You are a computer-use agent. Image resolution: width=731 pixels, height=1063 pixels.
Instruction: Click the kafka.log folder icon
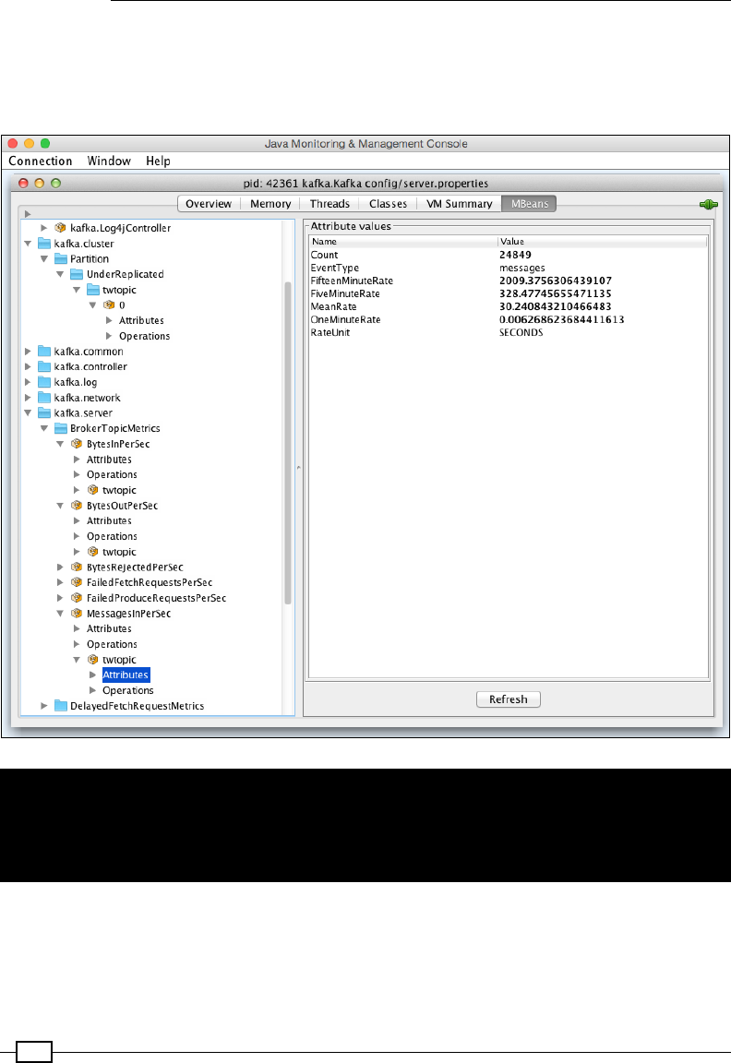pos(44,382)
